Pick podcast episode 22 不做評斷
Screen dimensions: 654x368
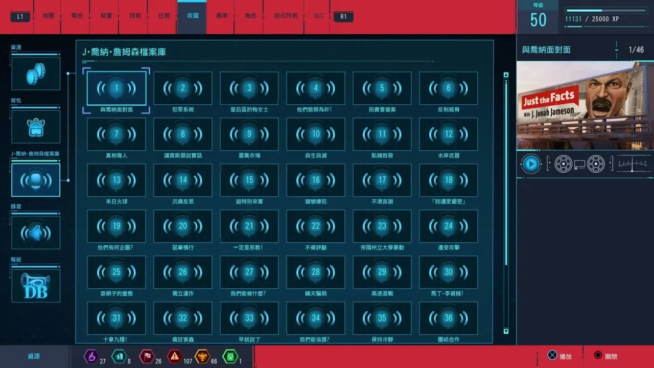316,226
